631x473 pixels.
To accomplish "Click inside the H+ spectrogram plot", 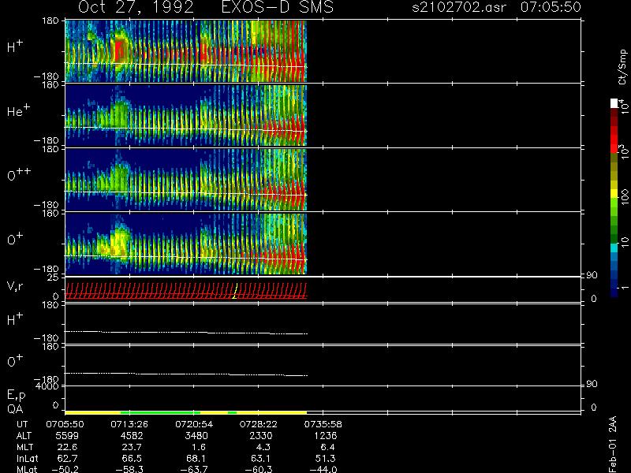I will 186,51.
